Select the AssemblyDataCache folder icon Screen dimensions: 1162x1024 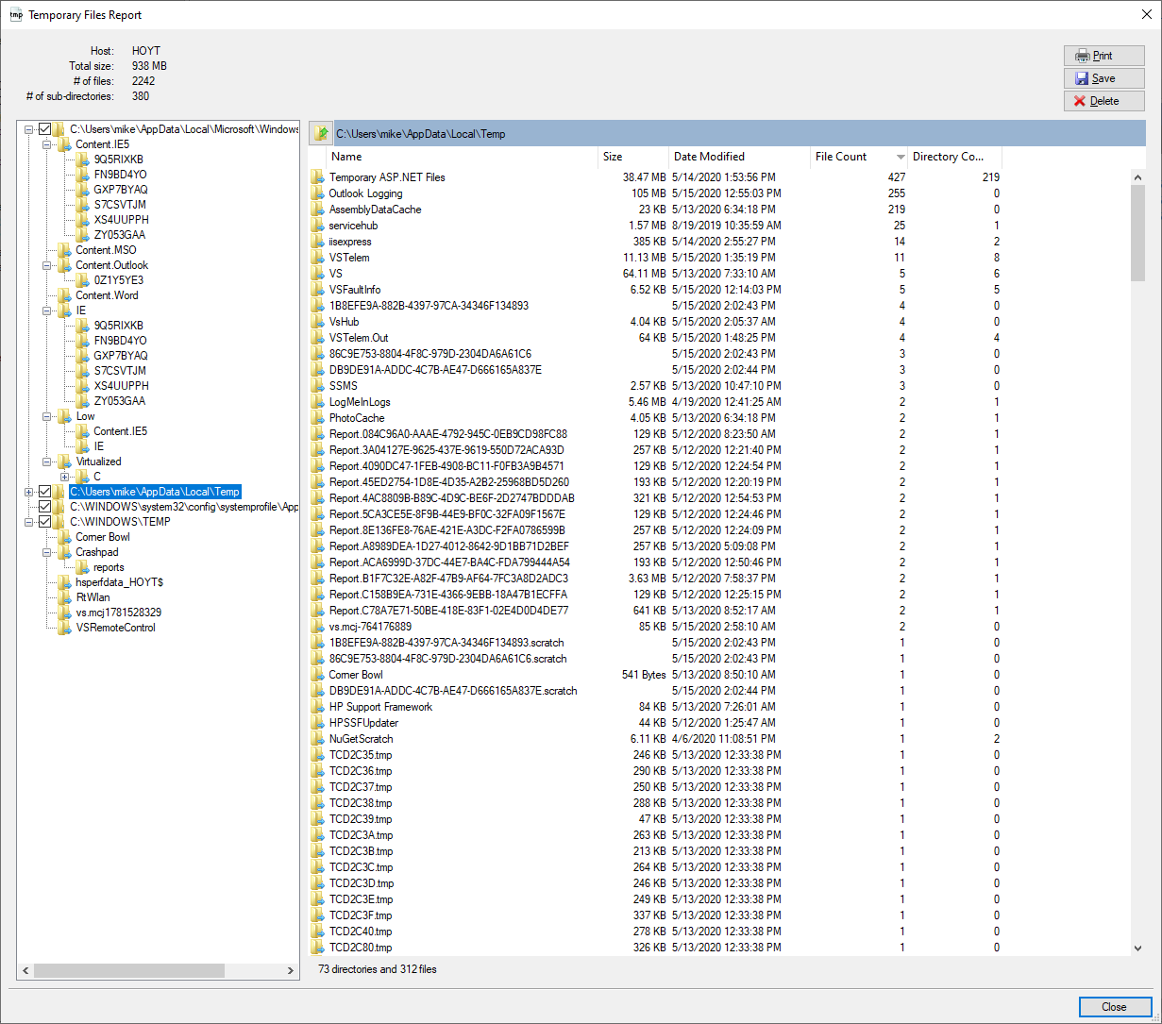(318, 210)
